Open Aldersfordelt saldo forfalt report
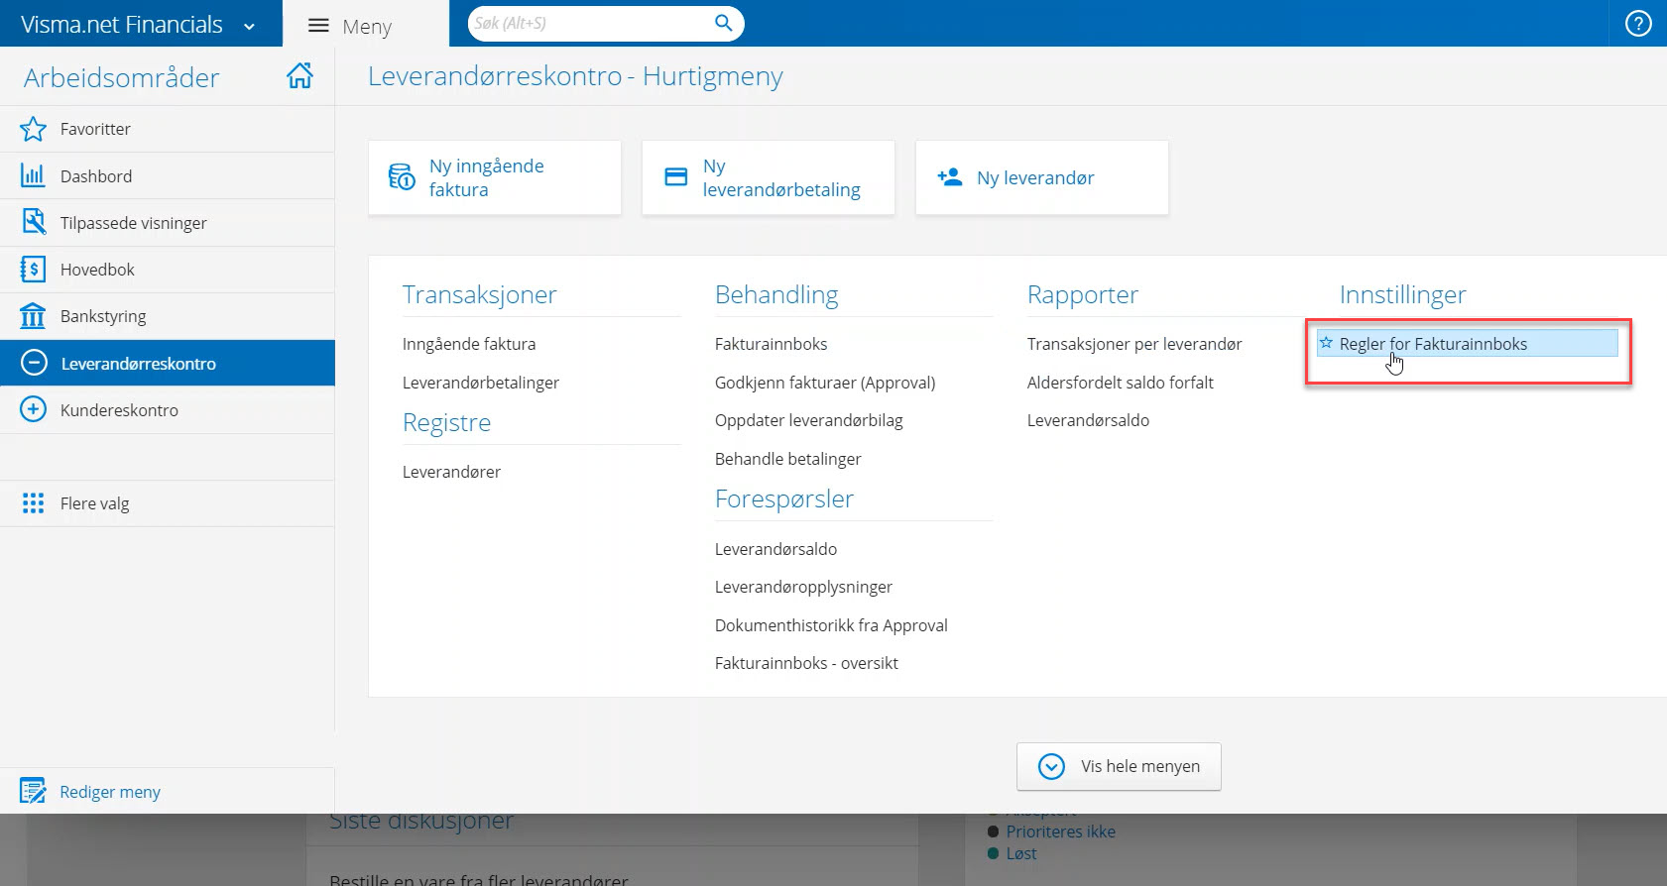The width and height of the screenshot is (1667, 886). click(x=1121, y=383)
